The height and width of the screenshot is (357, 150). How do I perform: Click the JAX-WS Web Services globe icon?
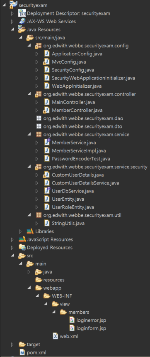[22, 21]
